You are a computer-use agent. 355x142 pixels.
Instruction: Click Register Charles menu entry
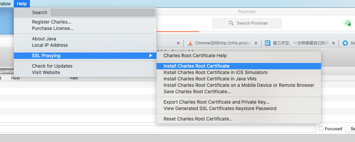(51, 22)
